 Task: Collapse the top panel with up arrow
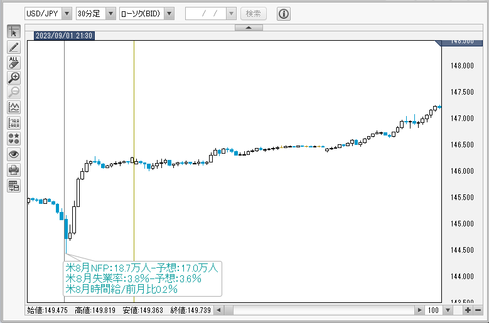click(x=249, y=28)
